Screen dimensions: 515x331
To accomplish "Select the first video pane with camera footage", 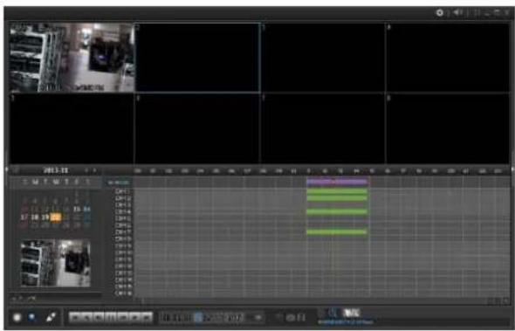I will (x=72, y=57).
